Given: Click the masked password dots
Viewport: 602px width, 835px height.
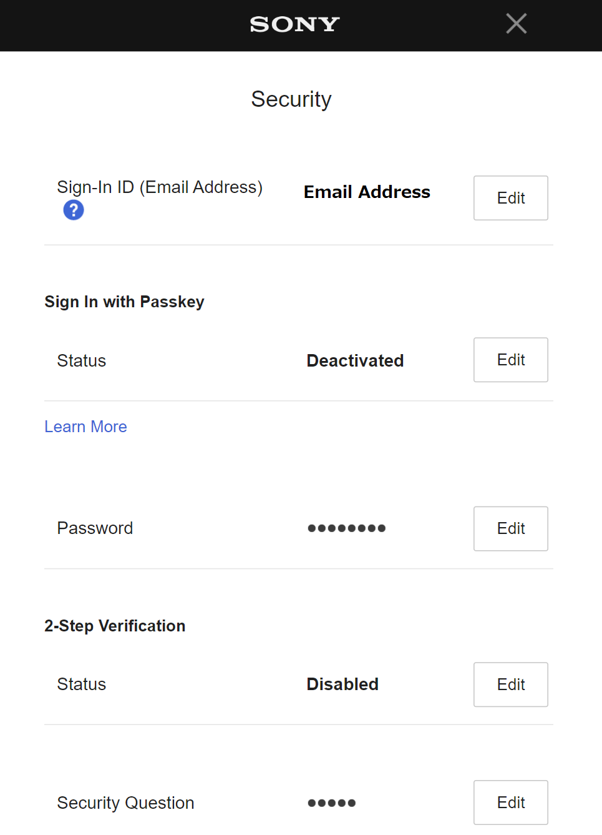Looking at the screenshot, I should pyautogui.click(x=346, y=528).
